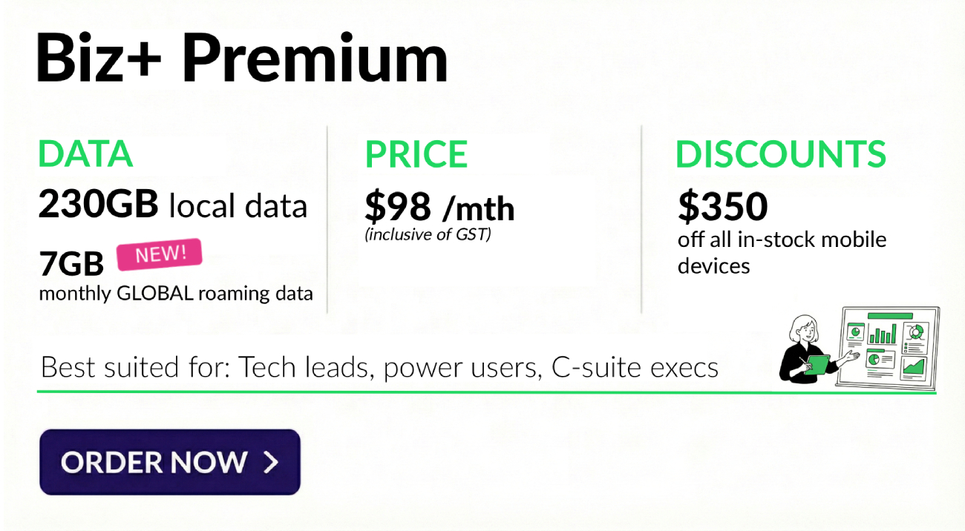Click the pink NEW! badge

160,254
